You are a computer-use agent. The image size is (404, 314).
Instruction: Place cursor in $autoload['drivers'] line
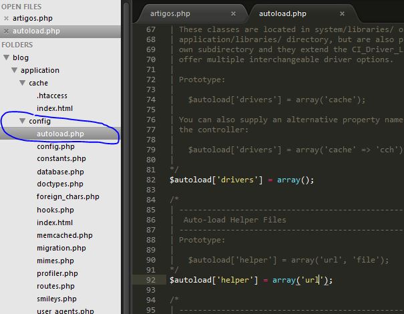click(x=242, y=180)
